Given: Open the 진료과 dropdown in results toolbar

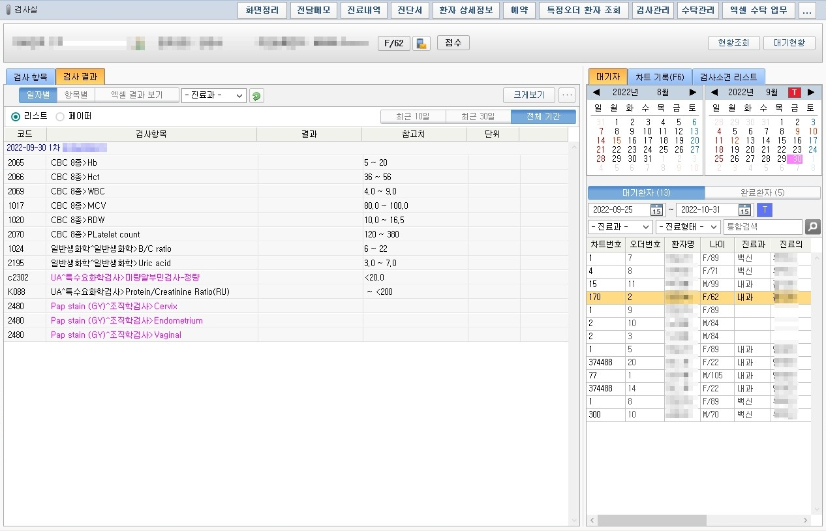Looking at the screenshot, I should tap(214, 95).
